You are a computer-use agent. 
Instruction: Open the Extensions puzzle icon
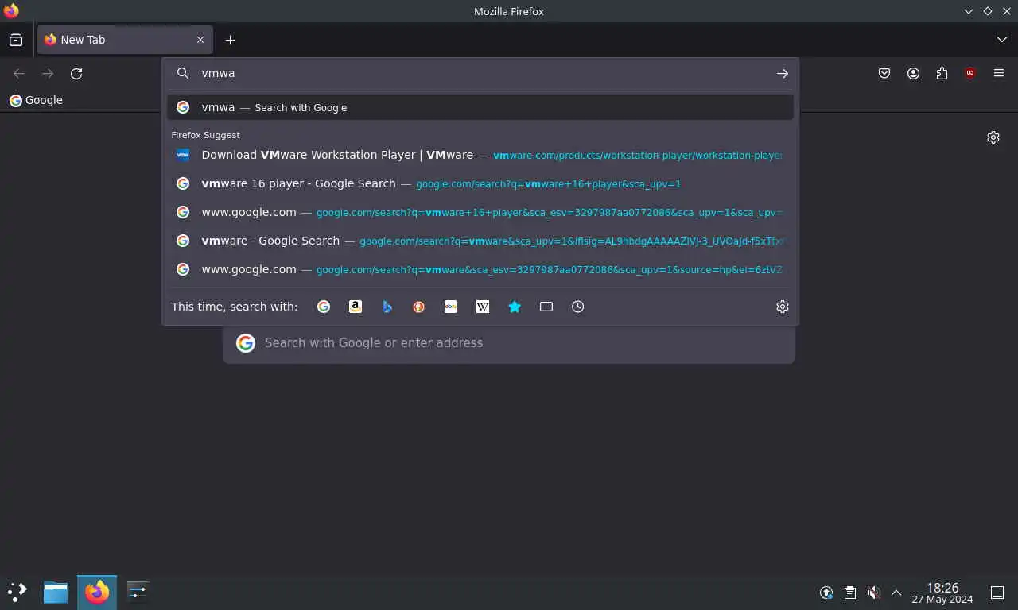[x=942, y=73]
